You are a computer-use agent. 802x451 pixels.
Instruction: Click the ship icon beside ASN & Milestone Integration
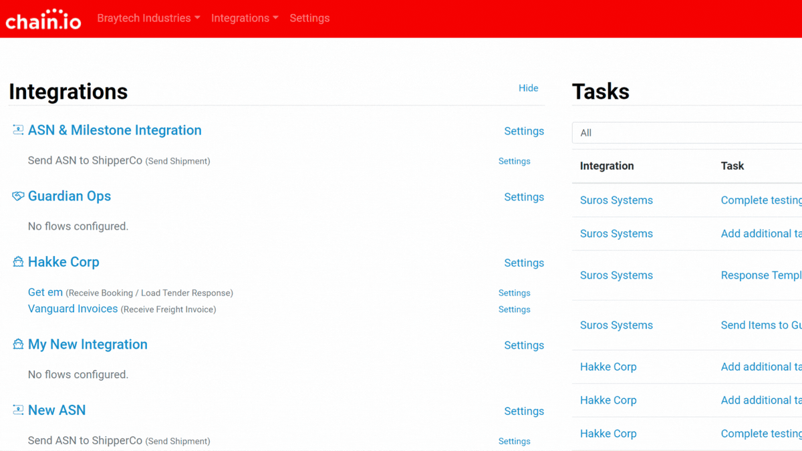17,130
